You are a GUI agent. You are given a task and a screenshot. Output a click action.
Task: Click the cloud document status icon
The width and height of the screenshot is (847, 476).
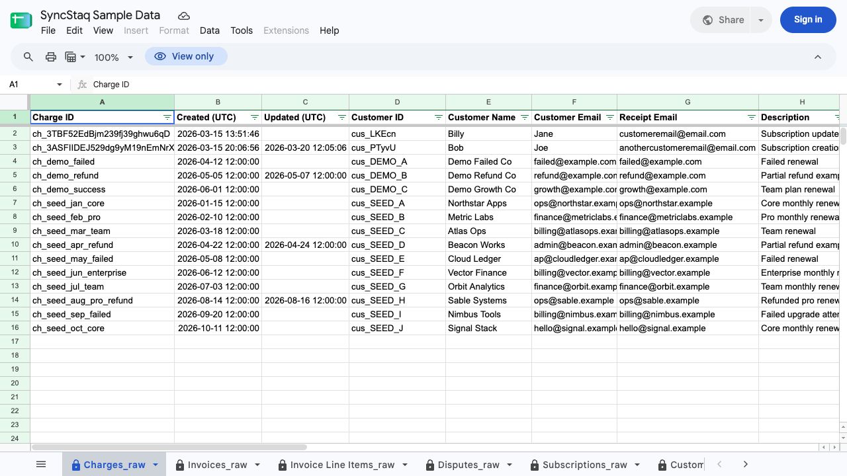point(184,15)
